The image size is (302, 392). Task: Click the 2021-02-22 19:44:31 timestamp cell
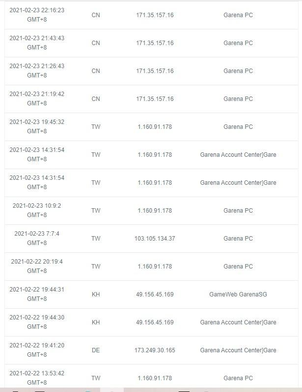[x=37, y=294]
